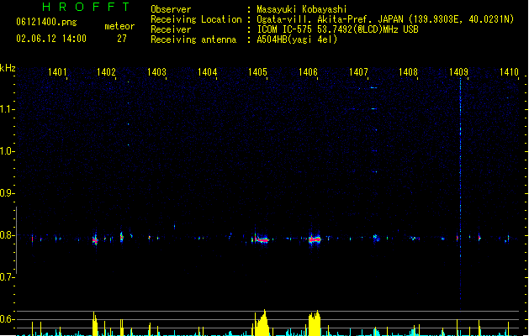
Task: Select the Ogata-vill. Akita-Pref. JAPAN location text
Action: [x=385, y=19]
